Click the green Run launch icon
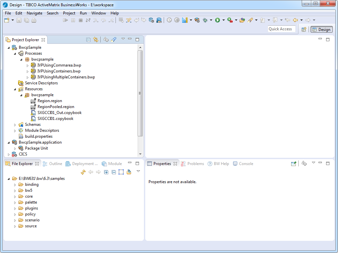The width and height of the screenshot is (338, 253). (x=218, y=20)
